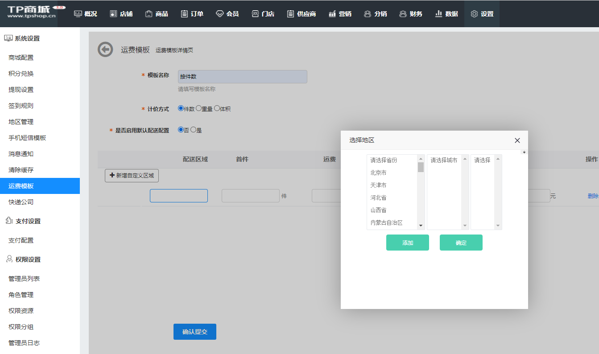
Task: Select 北京市 in the province list
Action: (x=379, y=173)
